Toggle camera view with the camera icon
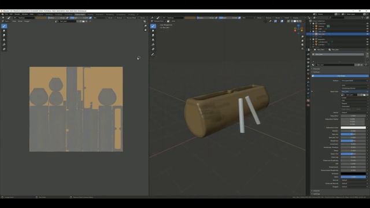 coord(302,44)
